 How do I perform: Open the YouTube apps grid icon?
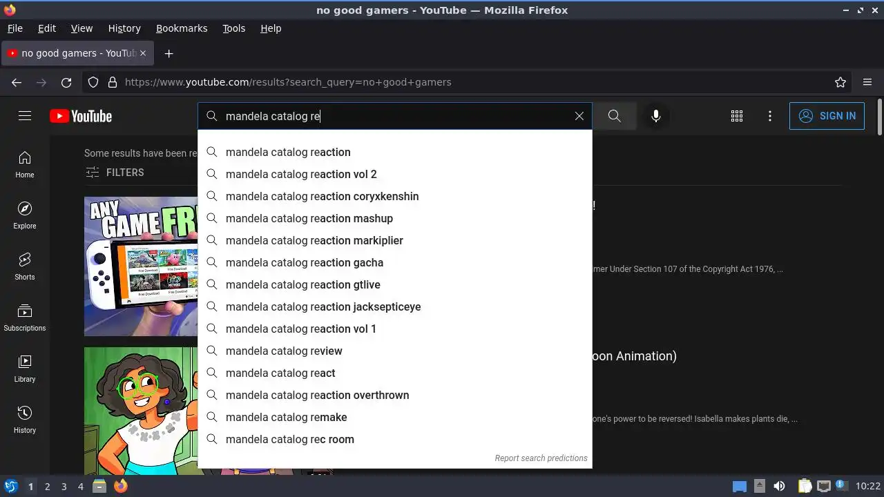click(737, 116)
